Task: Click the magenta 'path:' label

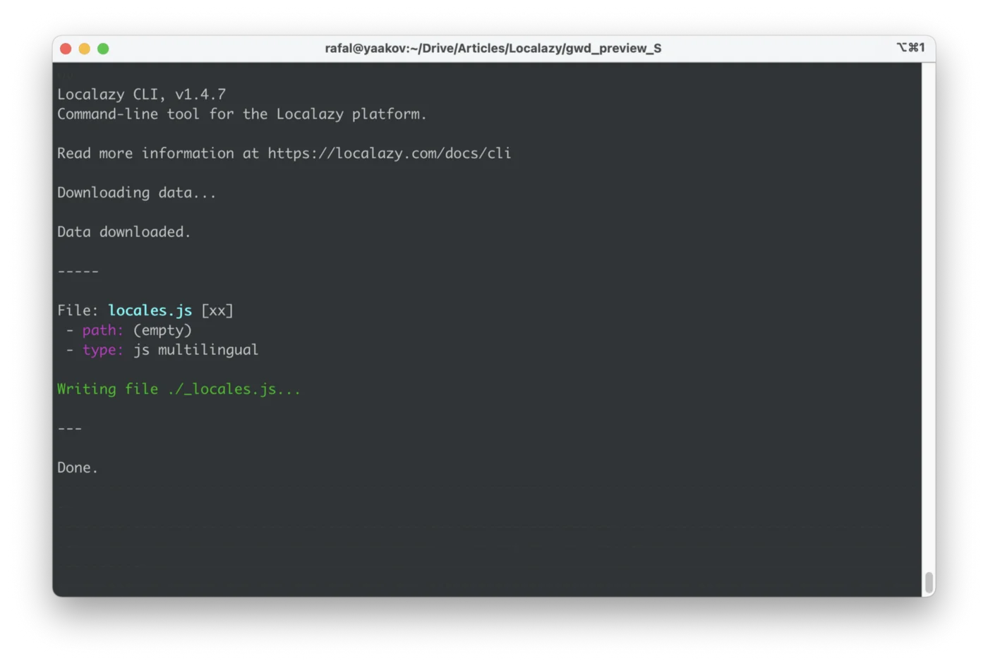Action: [x=103, y=330]
